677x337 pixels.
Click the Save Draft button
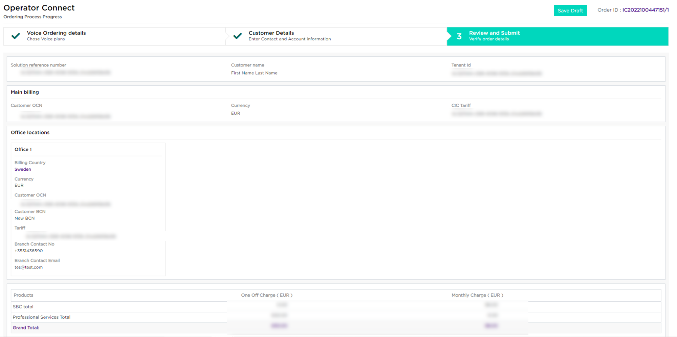(x=570, y=10)
